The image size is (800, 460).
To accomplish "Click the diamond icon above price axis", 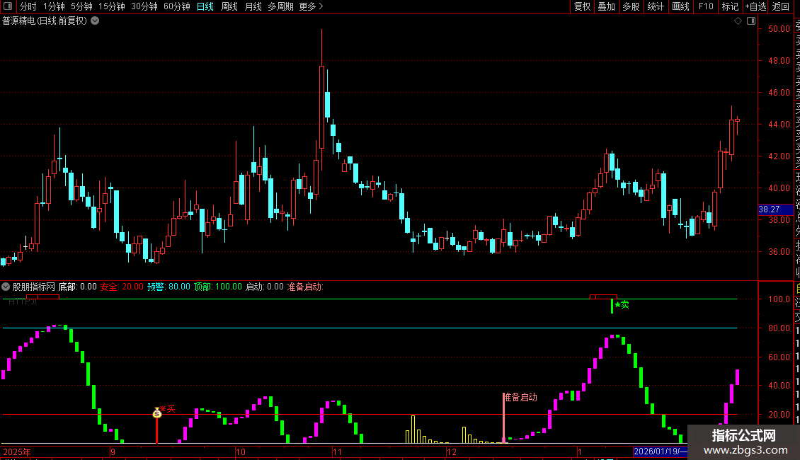I will pos(738,21).
